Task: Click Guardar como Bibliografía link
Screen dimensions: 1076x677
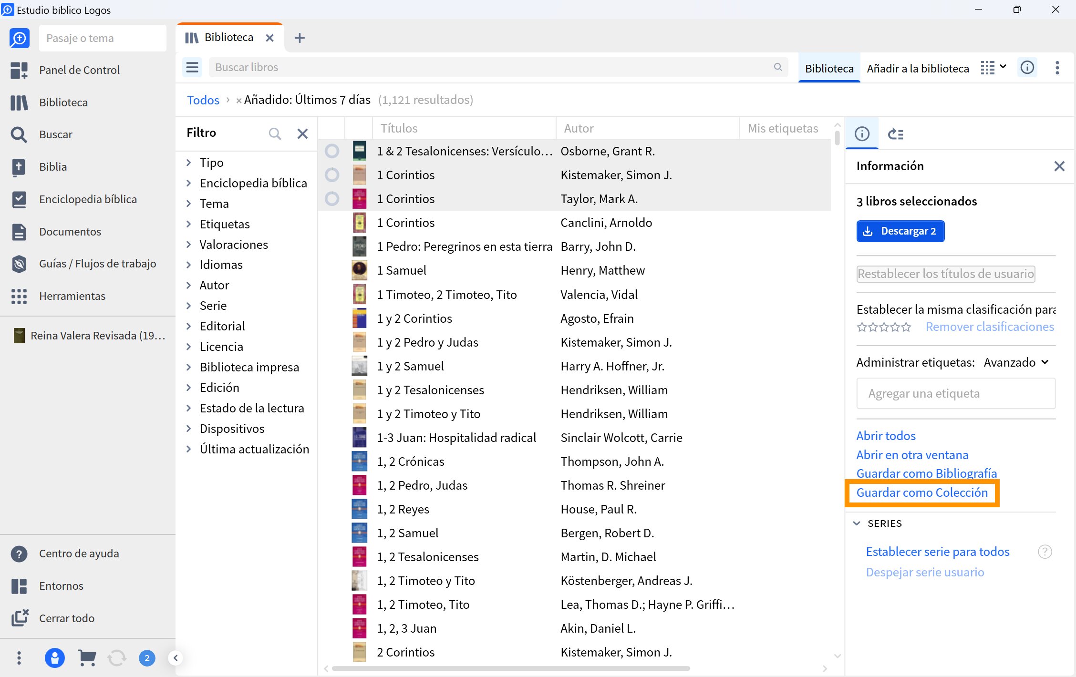Action: (926, 473)
